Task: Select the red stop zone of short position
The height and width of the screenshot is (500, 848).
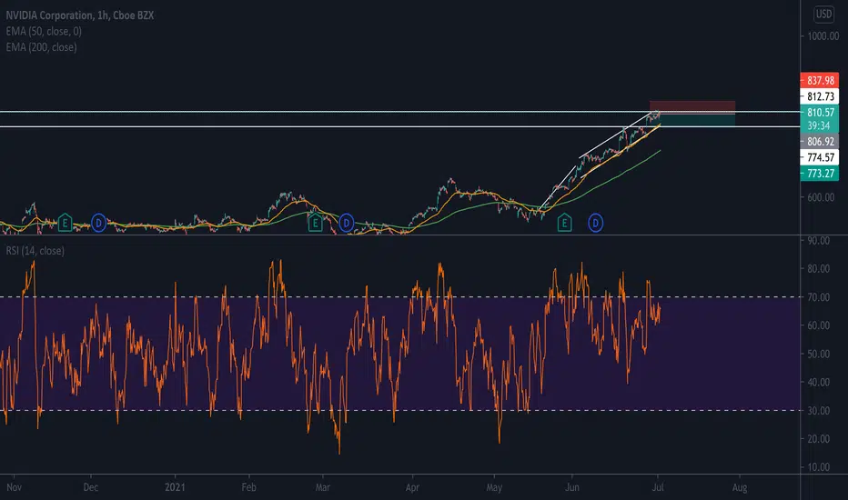Action: pos(692,106)
